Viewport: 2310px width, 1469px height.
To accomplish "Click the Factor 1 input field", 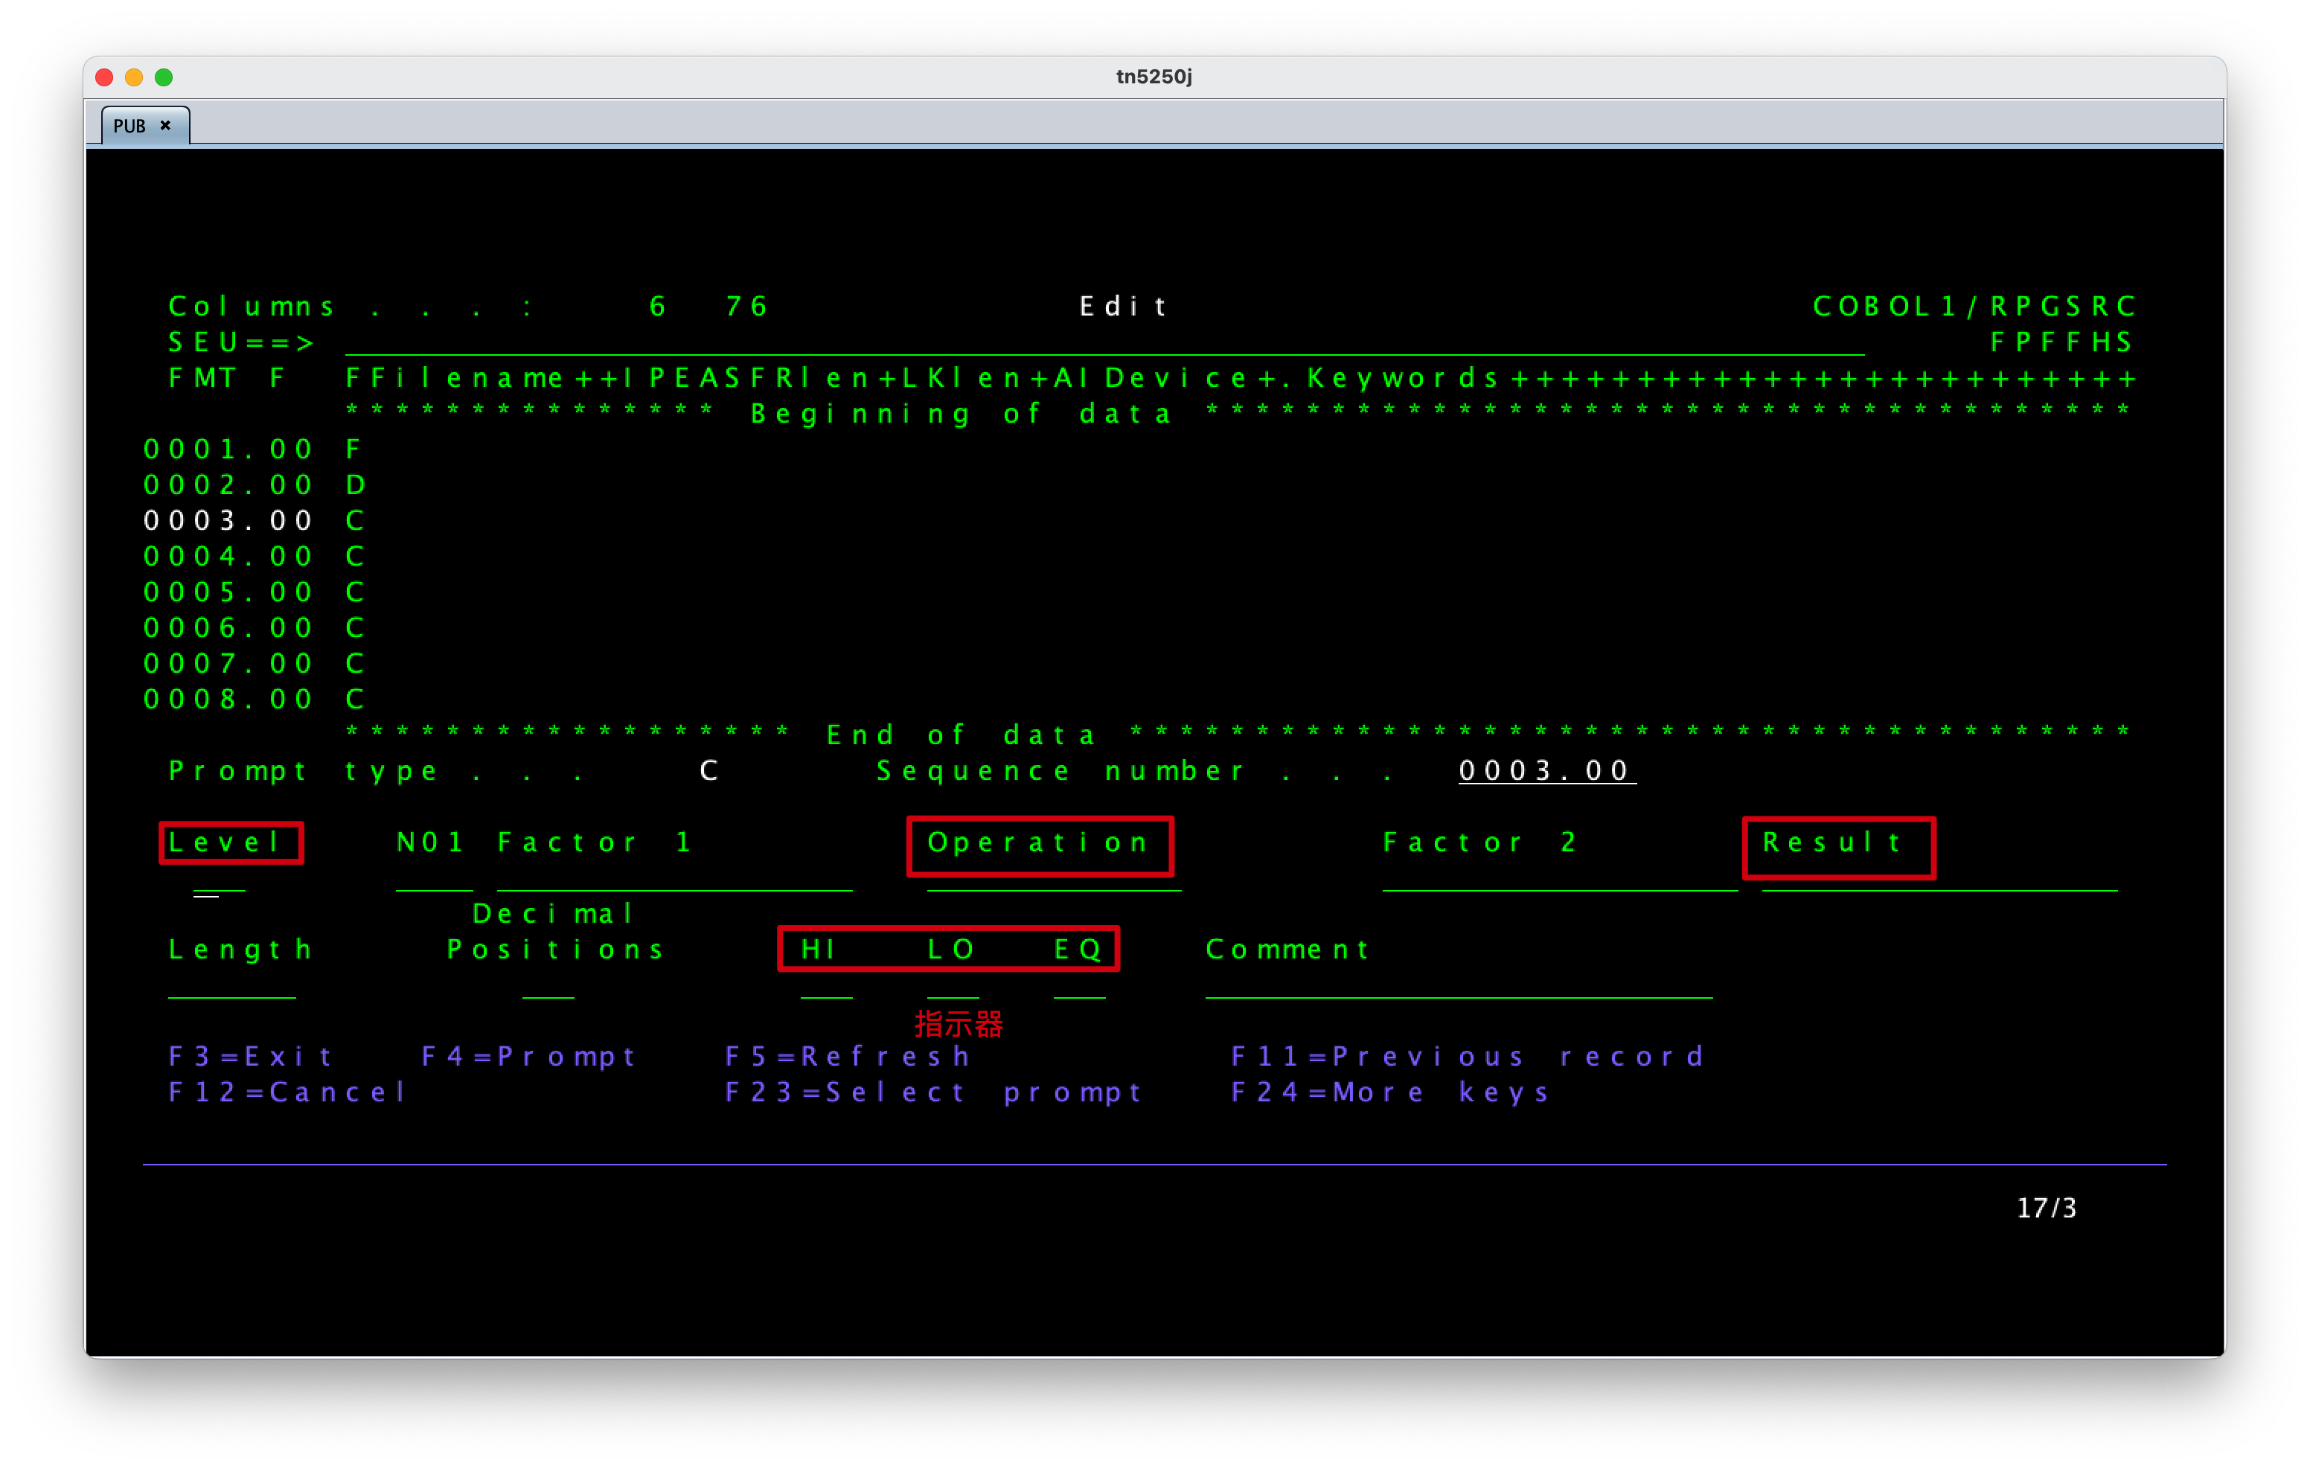I will [674, 880].
